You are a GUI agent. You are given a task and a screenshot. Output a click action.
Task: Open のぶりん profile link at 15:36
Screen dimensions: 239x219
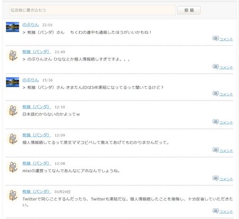(x=30, y=80)
